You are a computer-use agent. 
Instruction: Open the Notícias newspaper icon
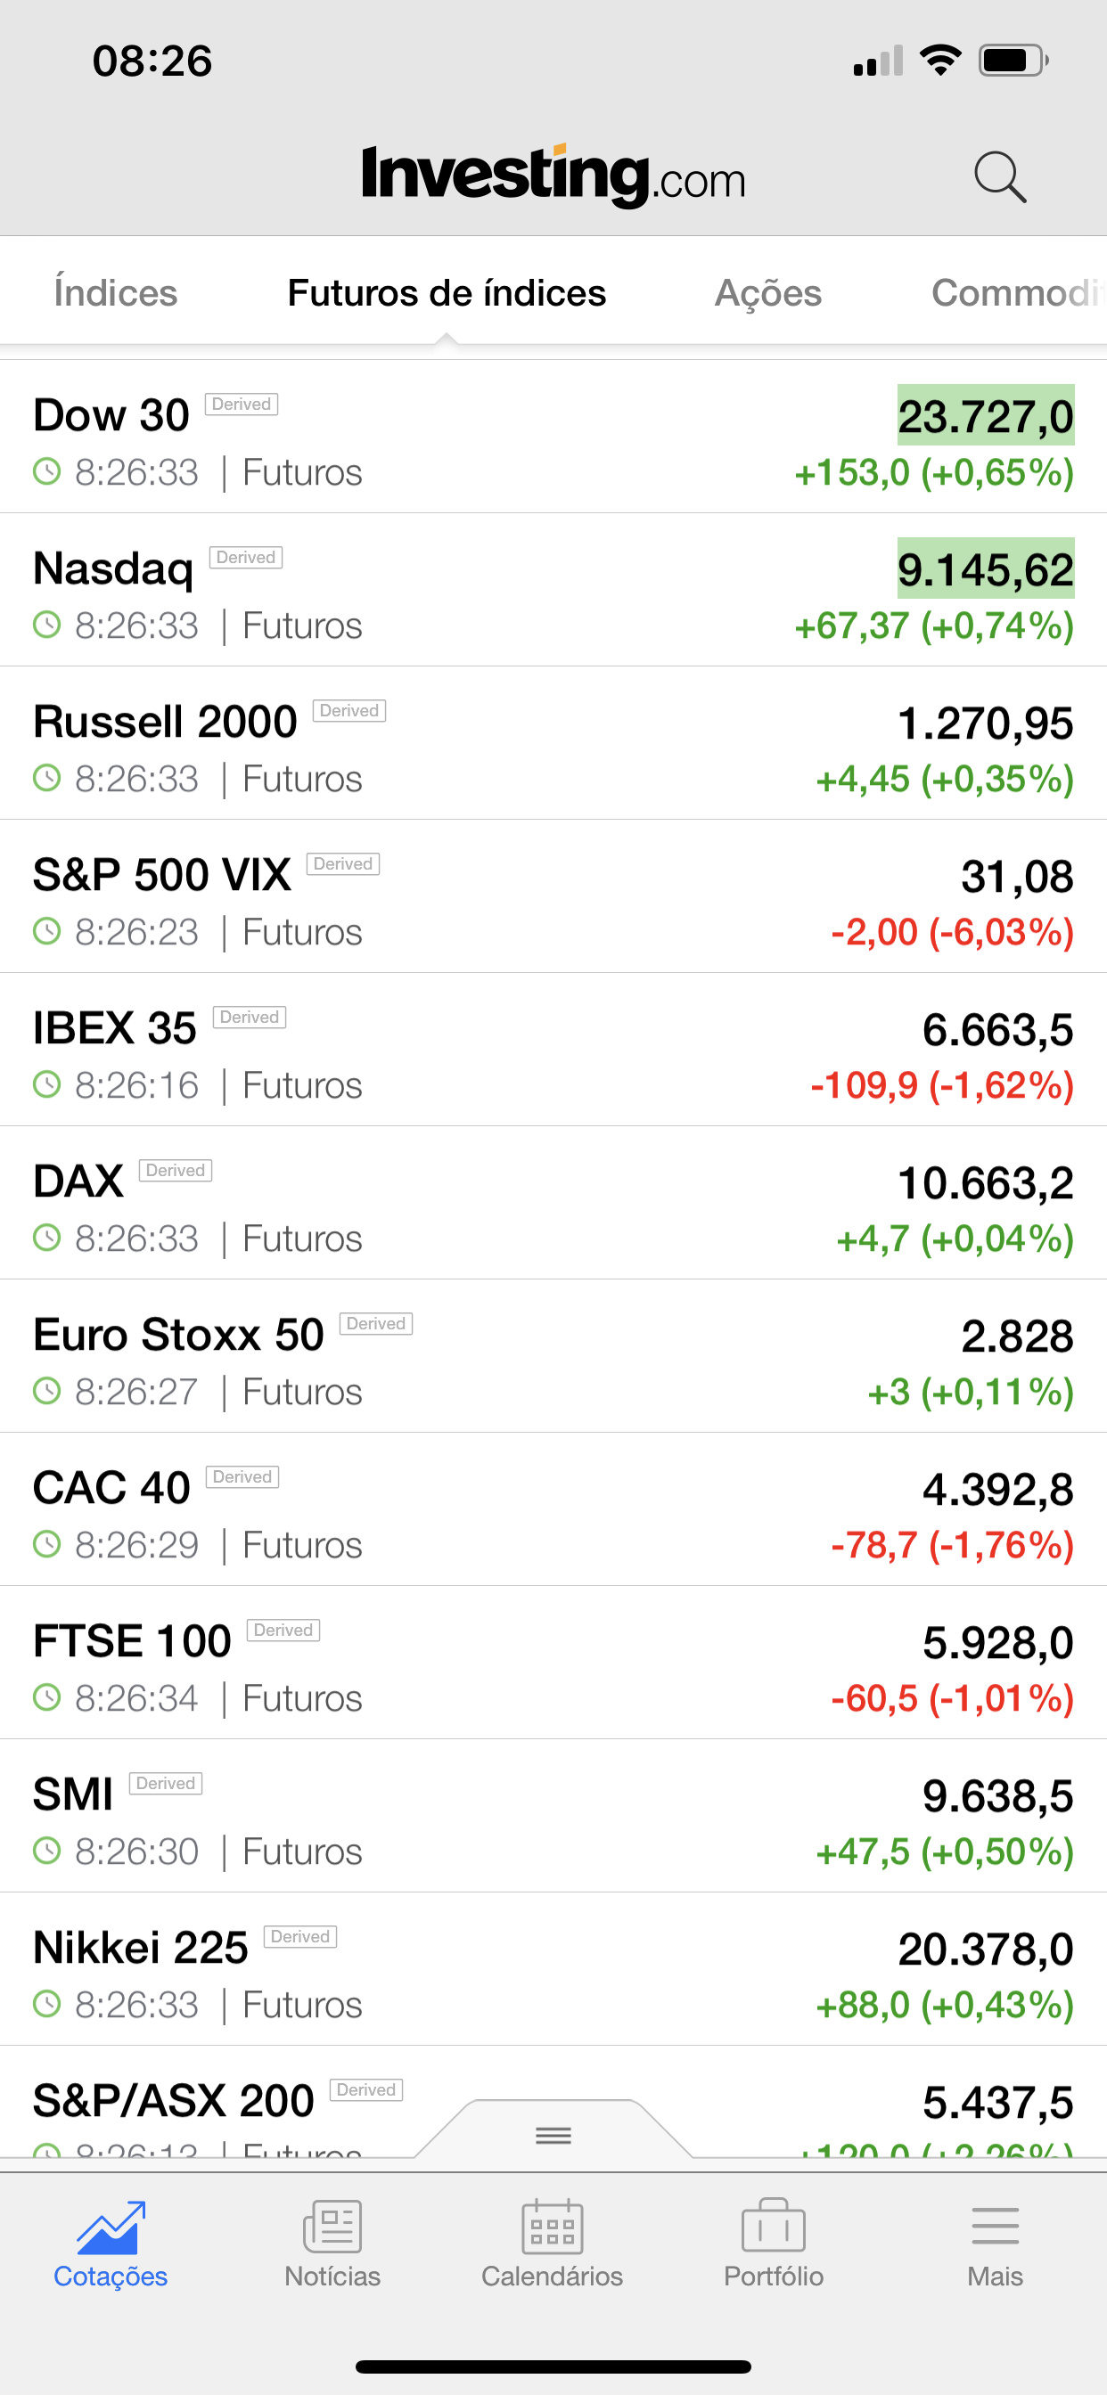(332, 2227)
